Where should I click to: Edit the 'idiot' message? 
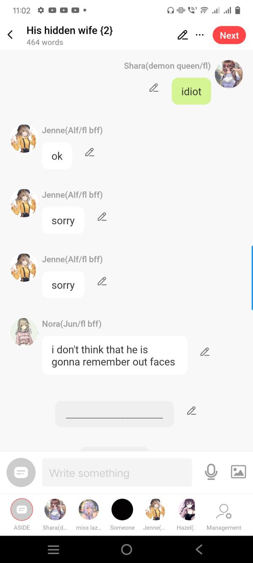click(x=154, y=88)
